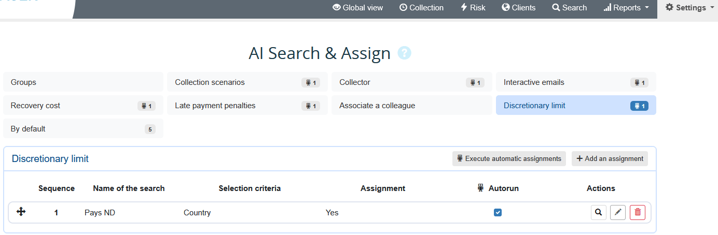Open Search in the top navigation
The image size is (718, 235).
tap(570, 8)
